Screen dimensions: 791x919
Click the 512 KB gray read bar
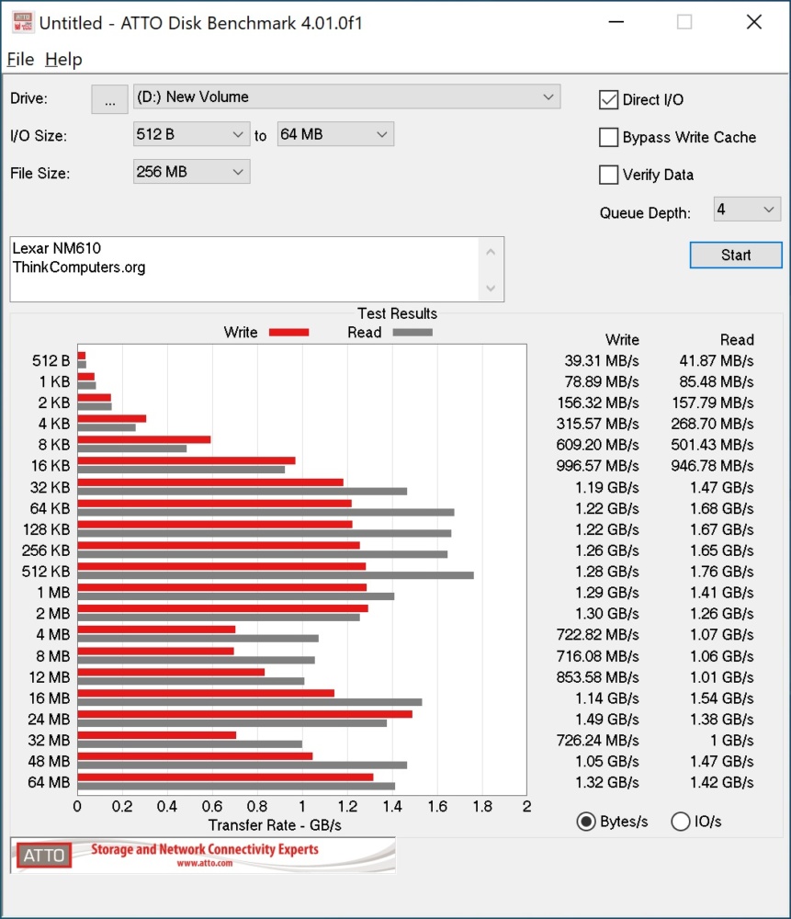click(276, 575)
